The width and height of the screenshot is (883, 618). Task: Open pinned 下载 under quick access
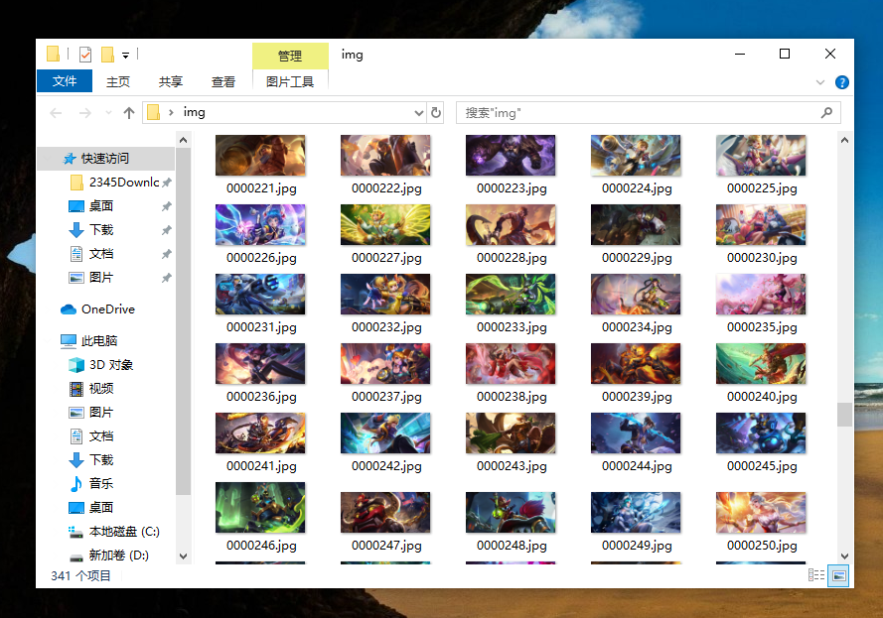[101, 230]
